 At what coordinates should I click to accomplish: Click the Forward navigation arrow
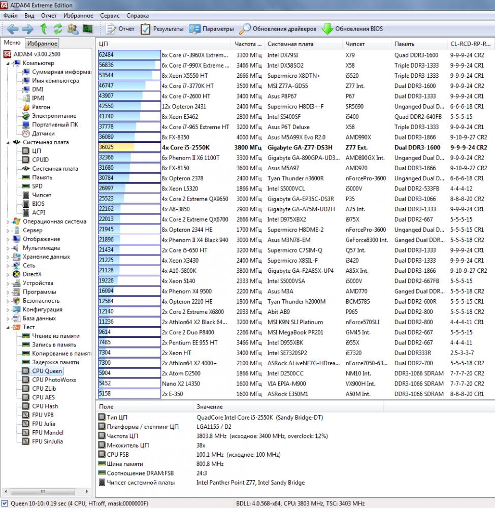pos(27,29)
